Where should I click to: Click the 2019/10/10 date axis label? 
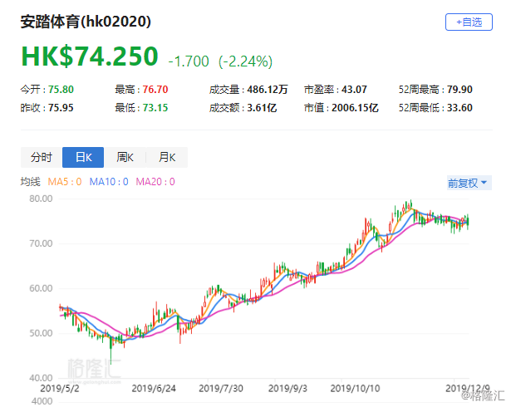click(x=356, y=389)
